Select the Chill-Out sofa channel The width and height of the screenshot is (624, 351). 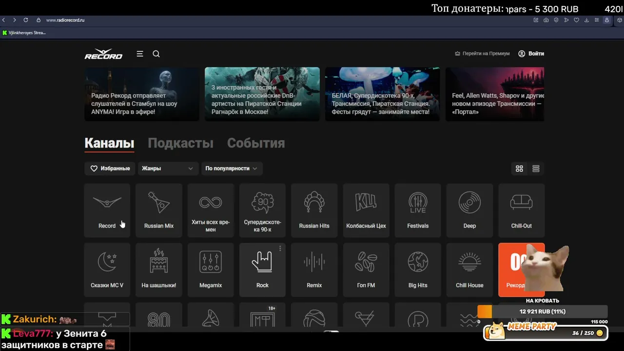(x=522, y=210)
